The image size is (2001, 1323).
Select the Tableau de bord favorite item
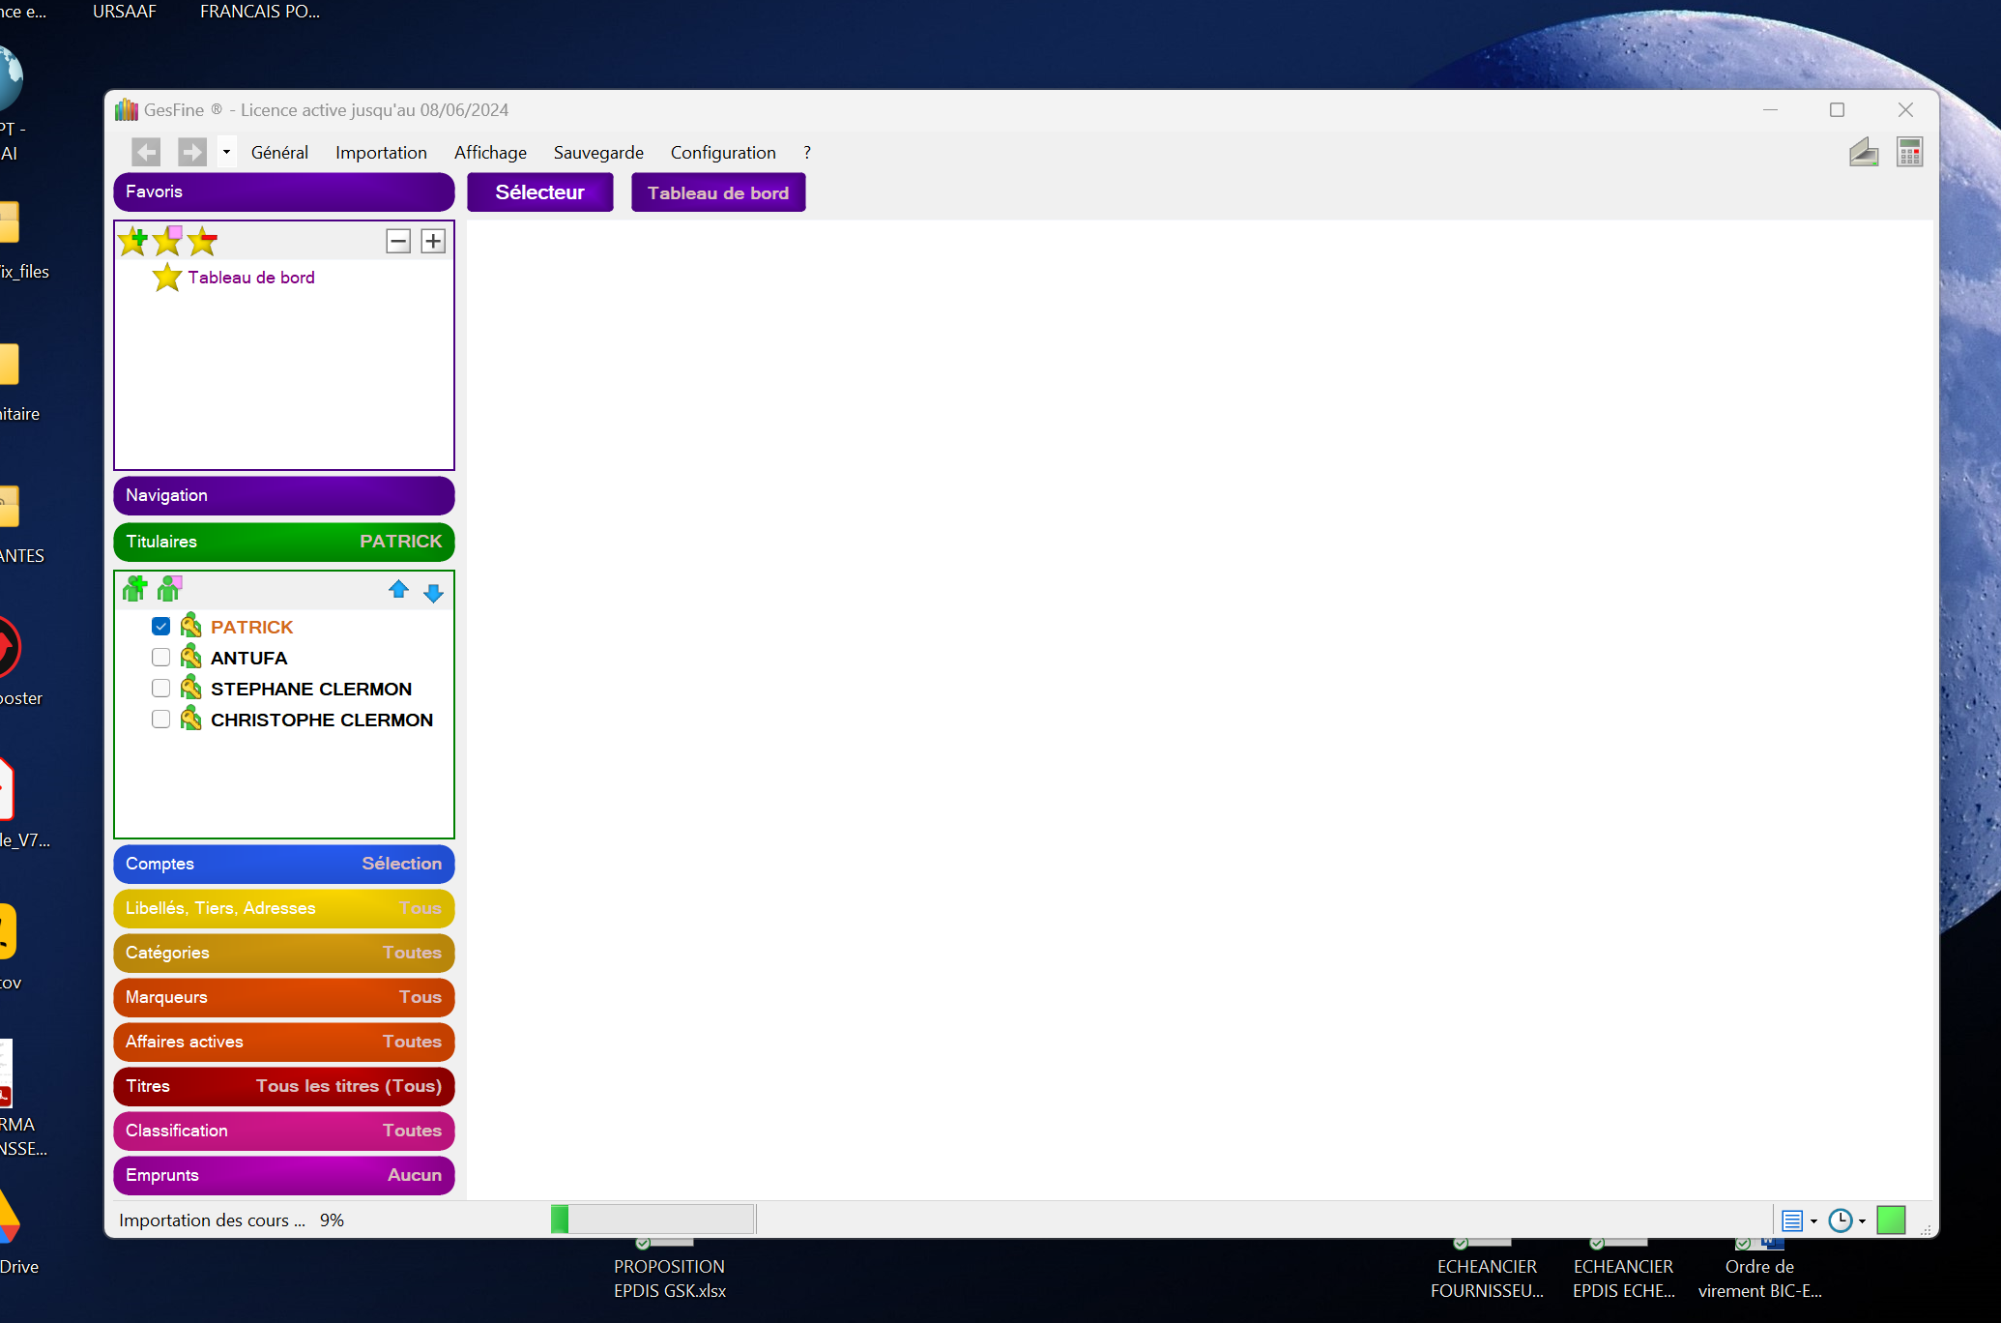point(250,278)
